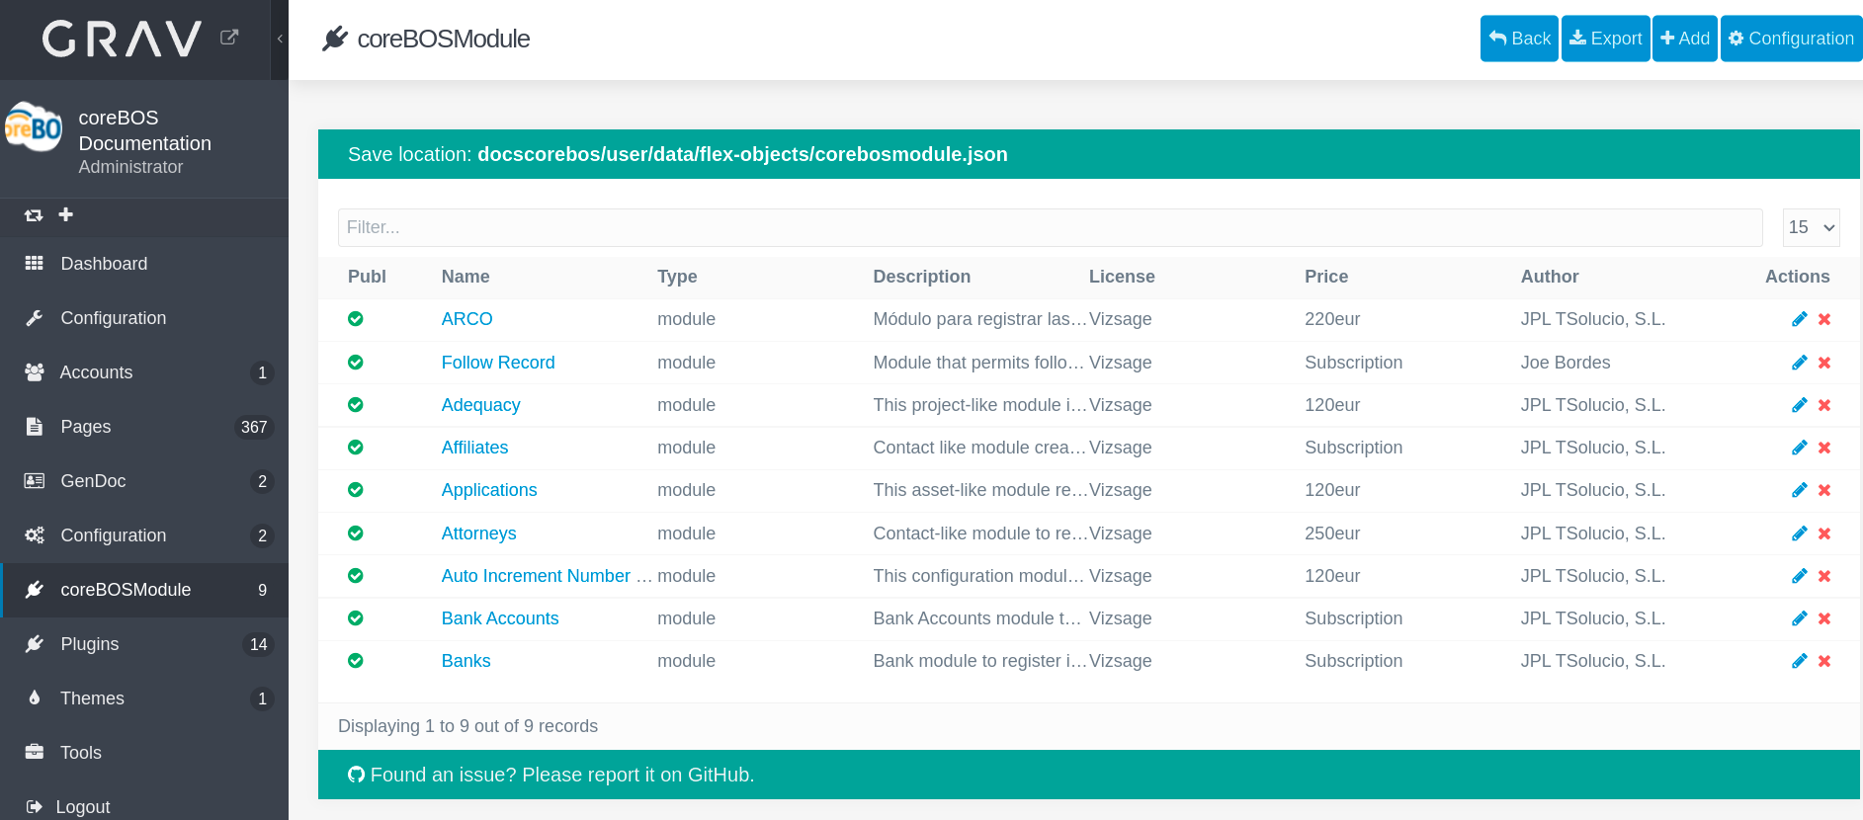Image resolution: width=1863 pixels, height=820 pixels.
Task: Open site preview via external link icon
Action: coord(229,38)
